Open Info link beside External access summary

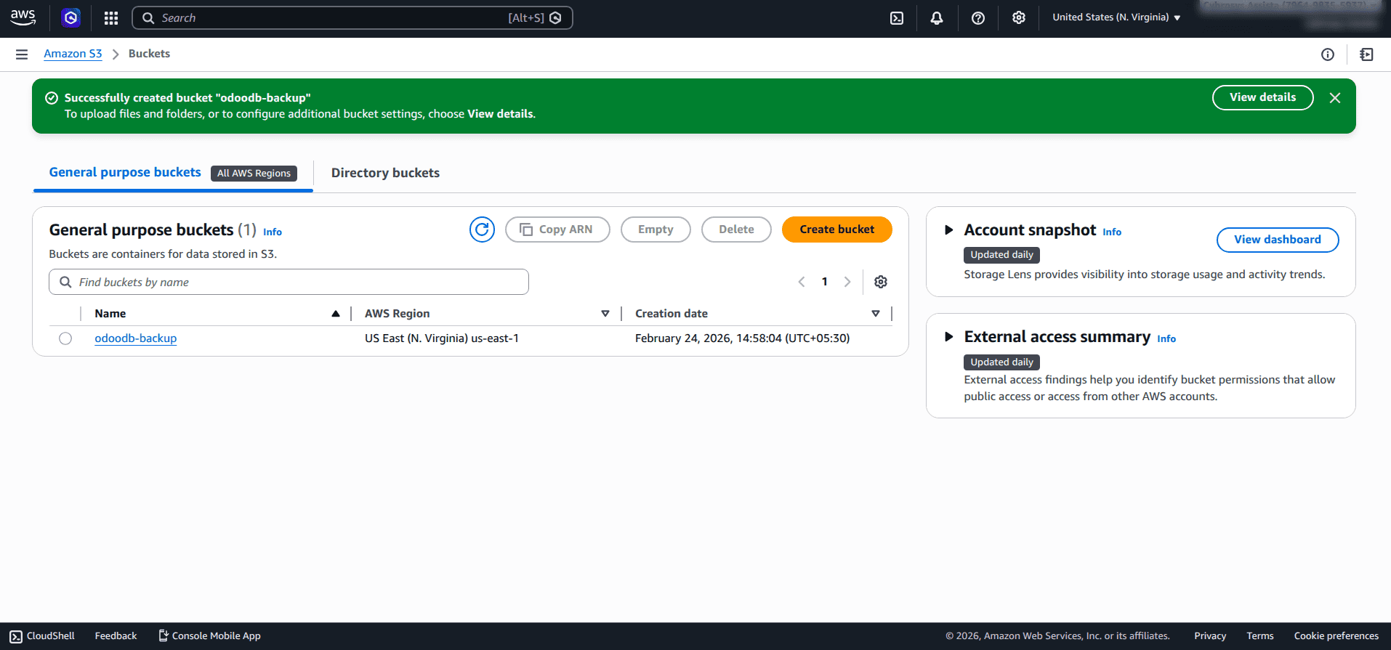coord(1166,338)
